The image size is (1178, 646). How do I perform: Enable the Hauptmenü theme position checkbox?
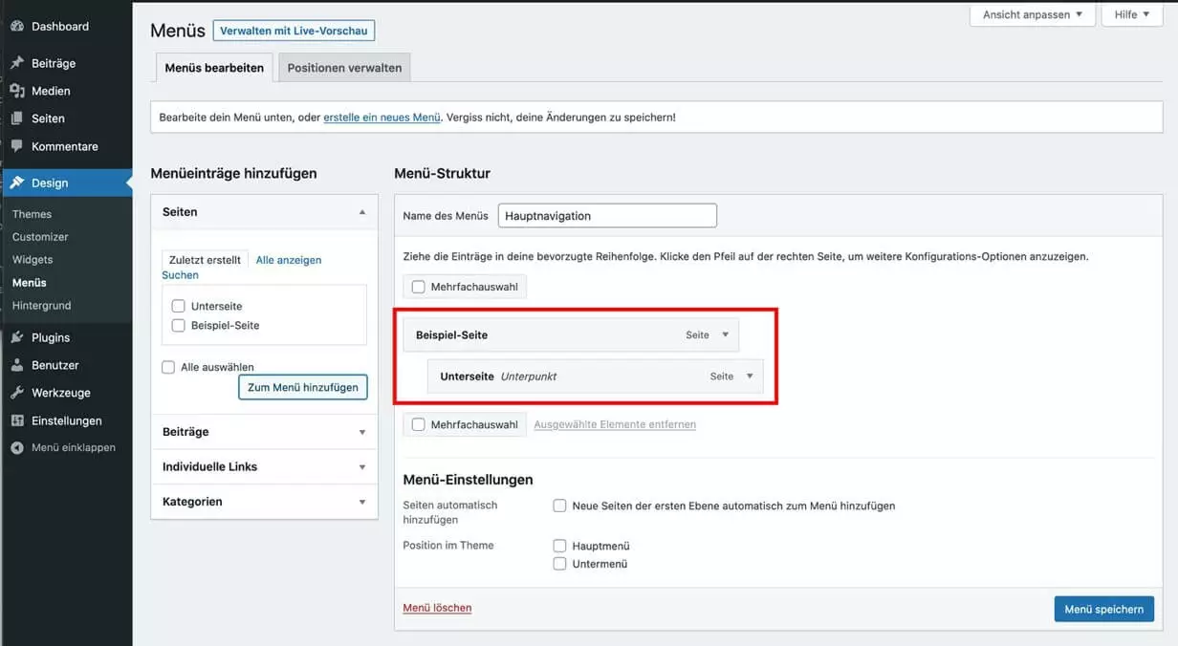click(x=560, y=546)
